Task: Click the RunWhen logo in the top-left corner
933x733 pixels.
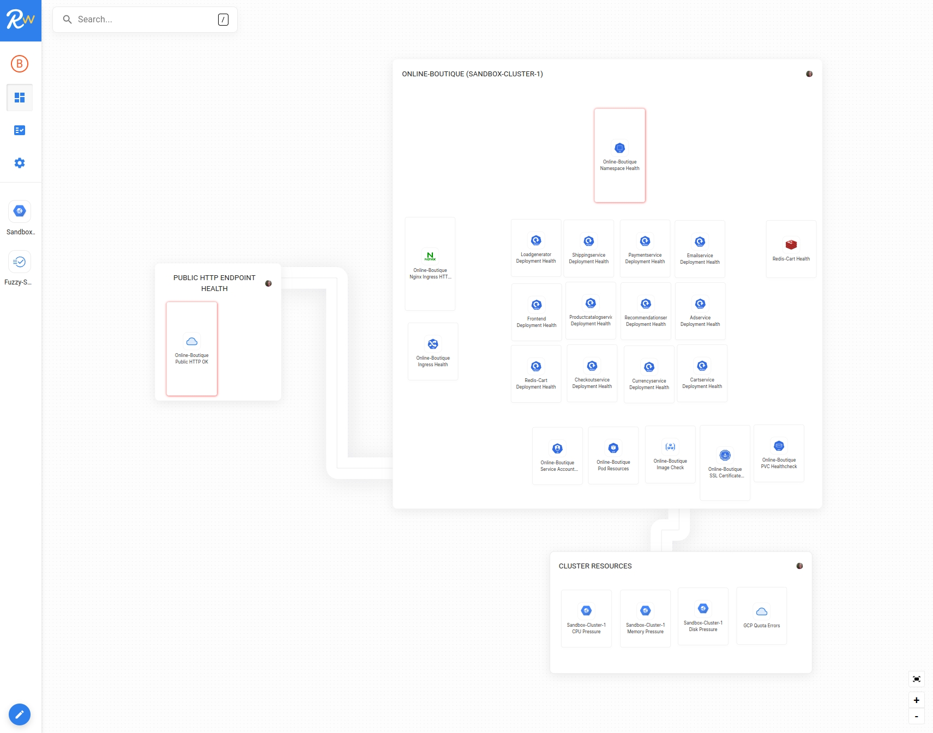Action: pos(20,20)
